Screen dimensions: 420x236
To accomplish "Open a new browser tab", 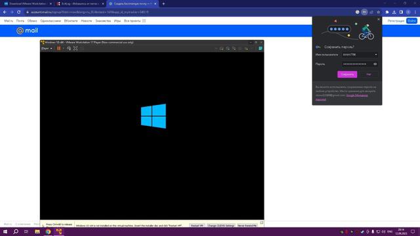I will (x=163, y=4).
